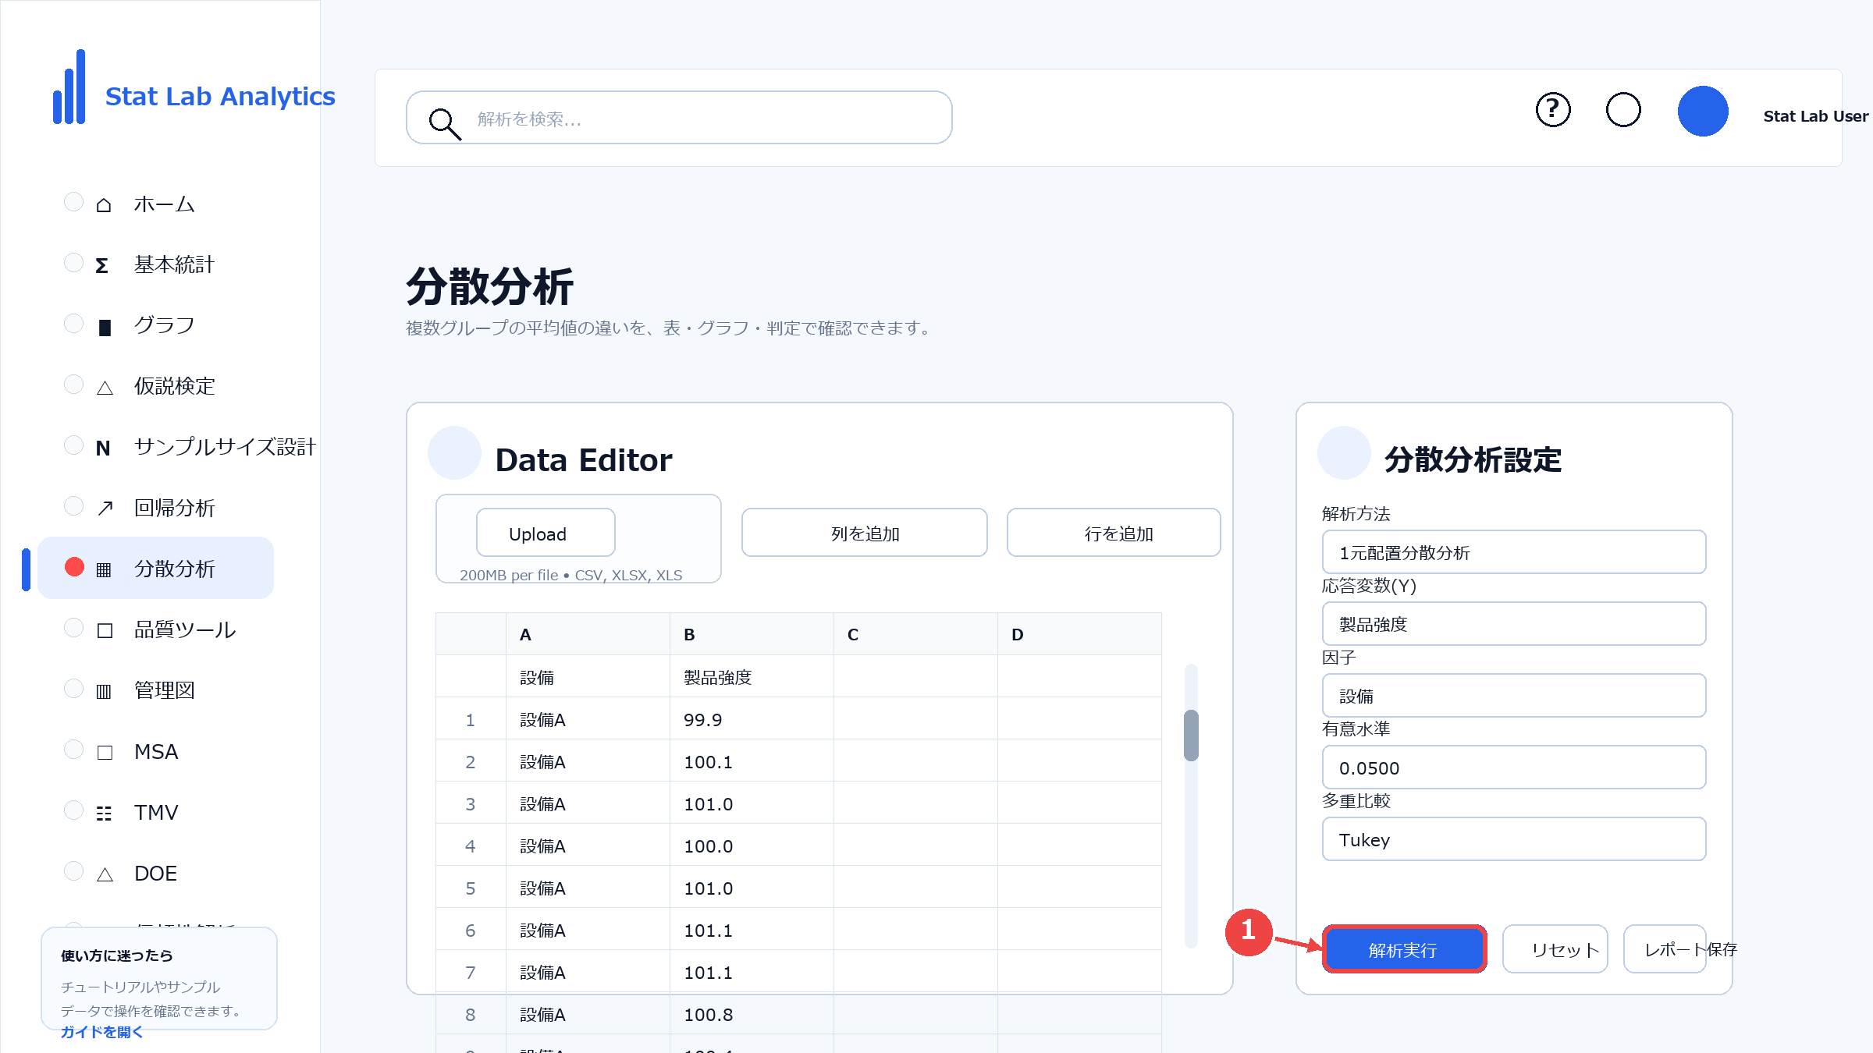The image size is (1873, 1053).
Task: Open the 解析方法 dropdown showing 1元配置分散分析
Action: coord(1514,552)
